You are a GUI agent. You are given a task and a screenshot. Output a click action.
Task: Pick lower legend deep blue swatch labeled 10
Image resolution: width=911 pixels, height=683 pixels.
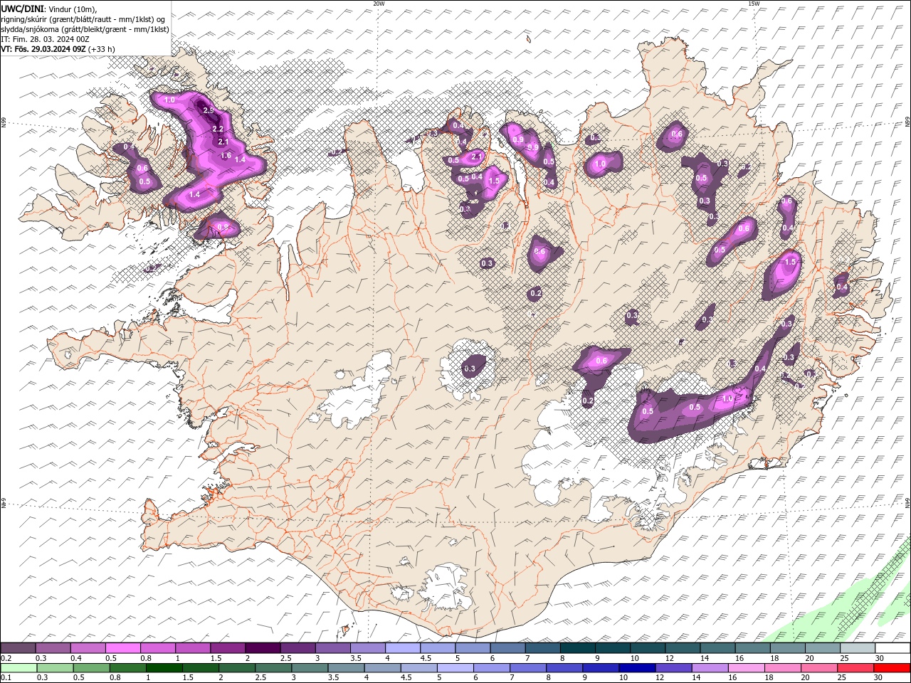(x=637, y=668)
